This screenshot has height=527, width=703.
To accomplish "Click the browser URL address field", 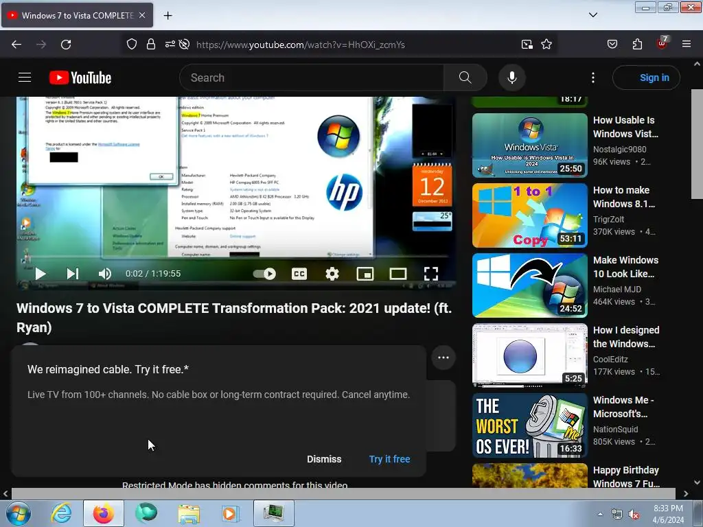I will point(354,45).
